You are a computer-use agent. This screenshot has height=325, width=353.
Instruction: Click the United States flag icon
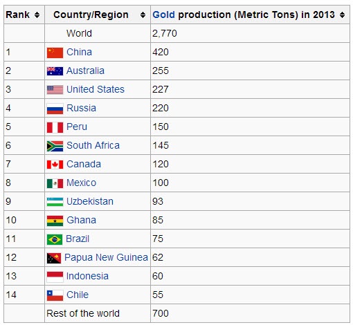(x=55, y=90)
